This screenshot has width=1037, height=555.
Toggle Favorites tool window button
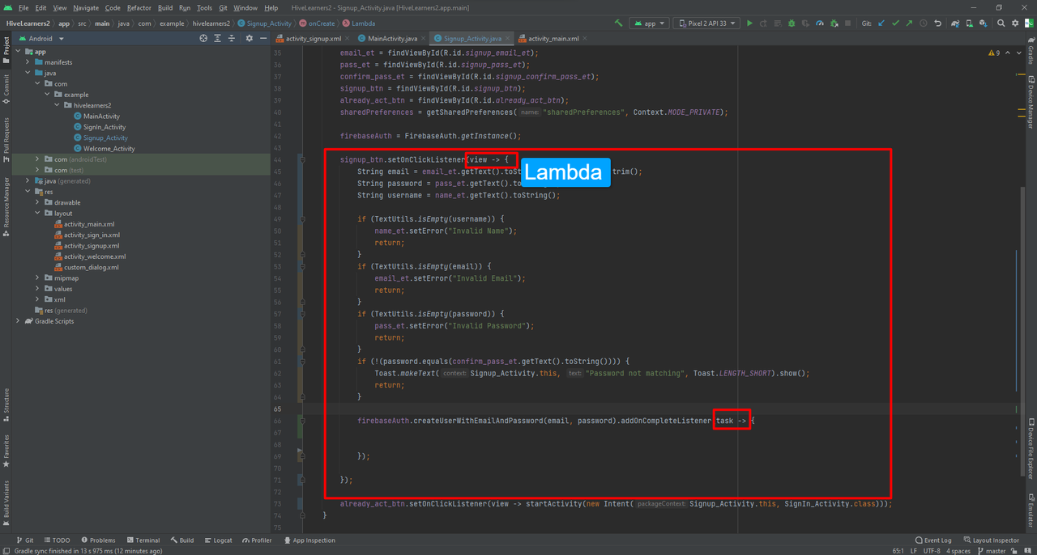pyautogui.click(x=6, y=451)
